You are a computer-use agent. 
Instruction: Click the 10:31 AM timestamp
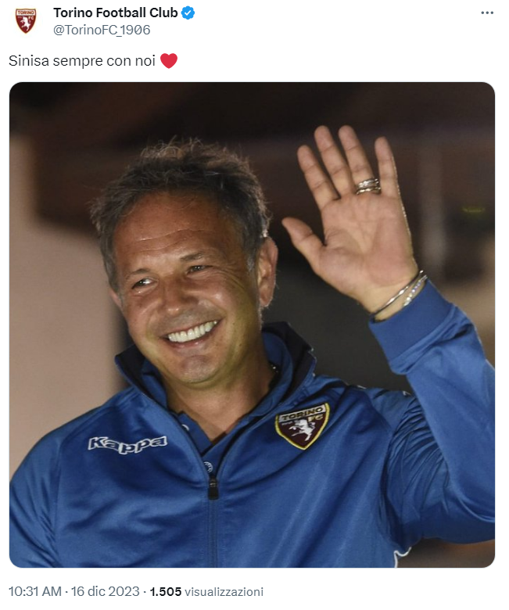coord(35,591)
